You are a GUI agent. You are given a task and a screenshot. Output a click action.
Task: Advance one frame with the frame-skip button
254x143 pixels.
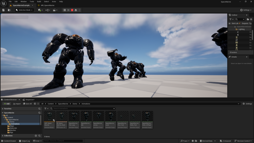tap(68, 10)
